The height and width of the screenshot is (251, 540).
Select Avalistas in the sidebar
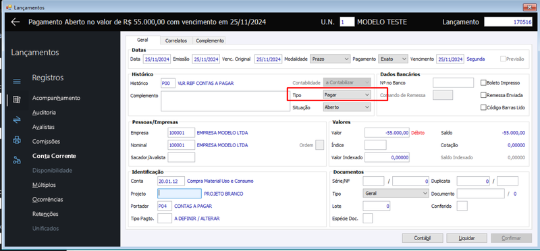click(43, 127)
